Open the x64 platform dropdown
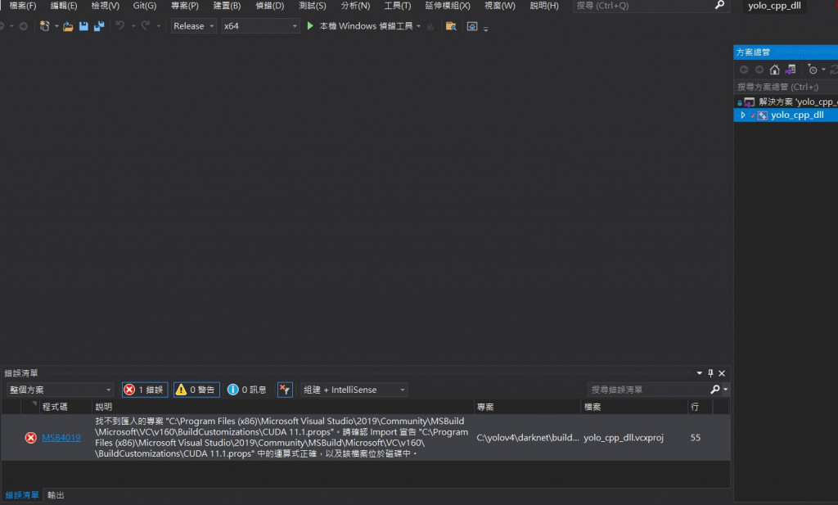This screenshot has height=505, width=838. click(x=261, y=25)
